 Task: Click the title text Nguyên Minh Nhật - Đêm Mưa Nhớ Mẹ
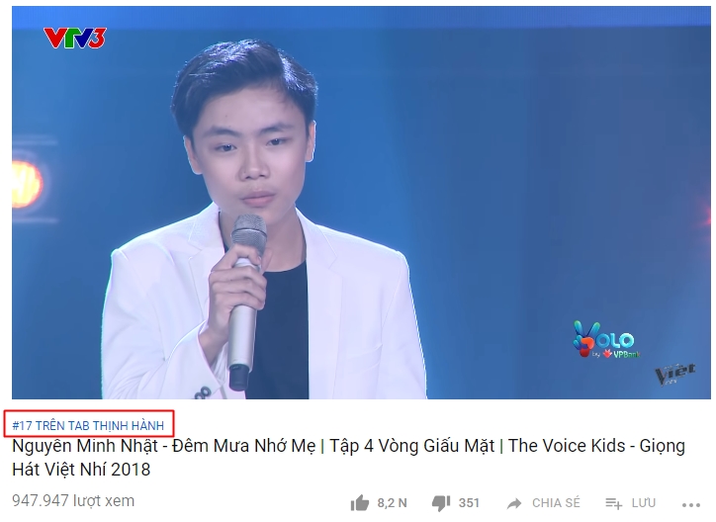164,446
